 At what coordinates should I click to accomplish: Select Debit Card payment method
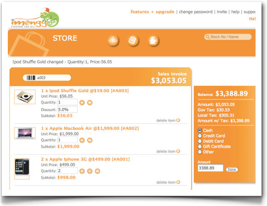click(x=200, y=141)
